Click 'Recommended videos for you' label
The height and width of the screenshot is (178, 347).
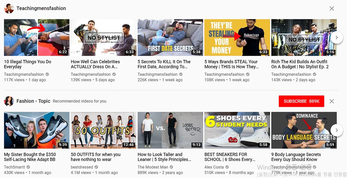tap(79, 101)
